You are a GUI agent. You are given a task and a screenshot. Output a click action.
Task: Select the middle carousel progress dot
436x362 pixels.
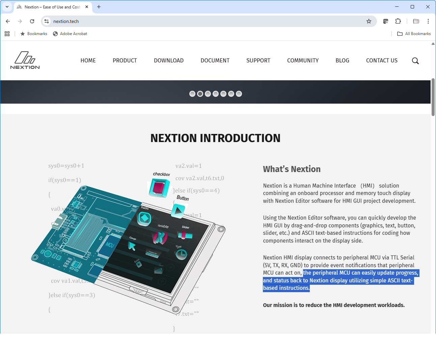coord(216,94)
